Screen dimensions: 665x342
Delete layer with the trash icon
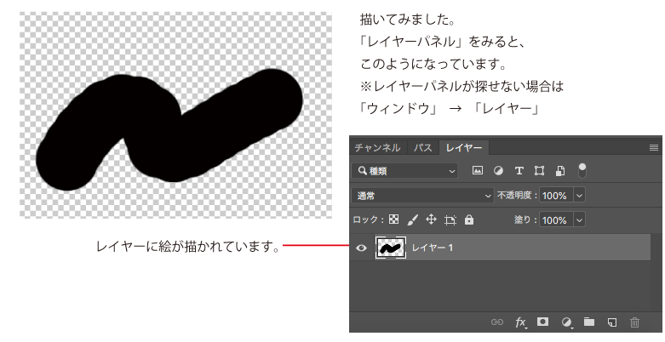coord(634,322)
